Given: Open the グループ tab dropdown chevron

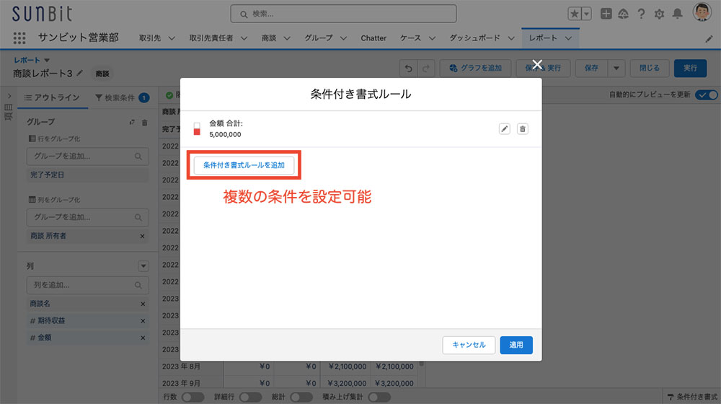Looking at the screenshot, I should (343, 38).
